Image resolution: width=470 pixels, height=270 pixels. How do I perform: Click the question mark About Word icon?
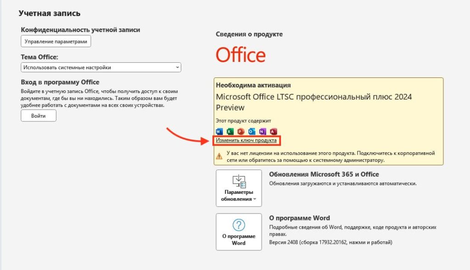(239, 225)
